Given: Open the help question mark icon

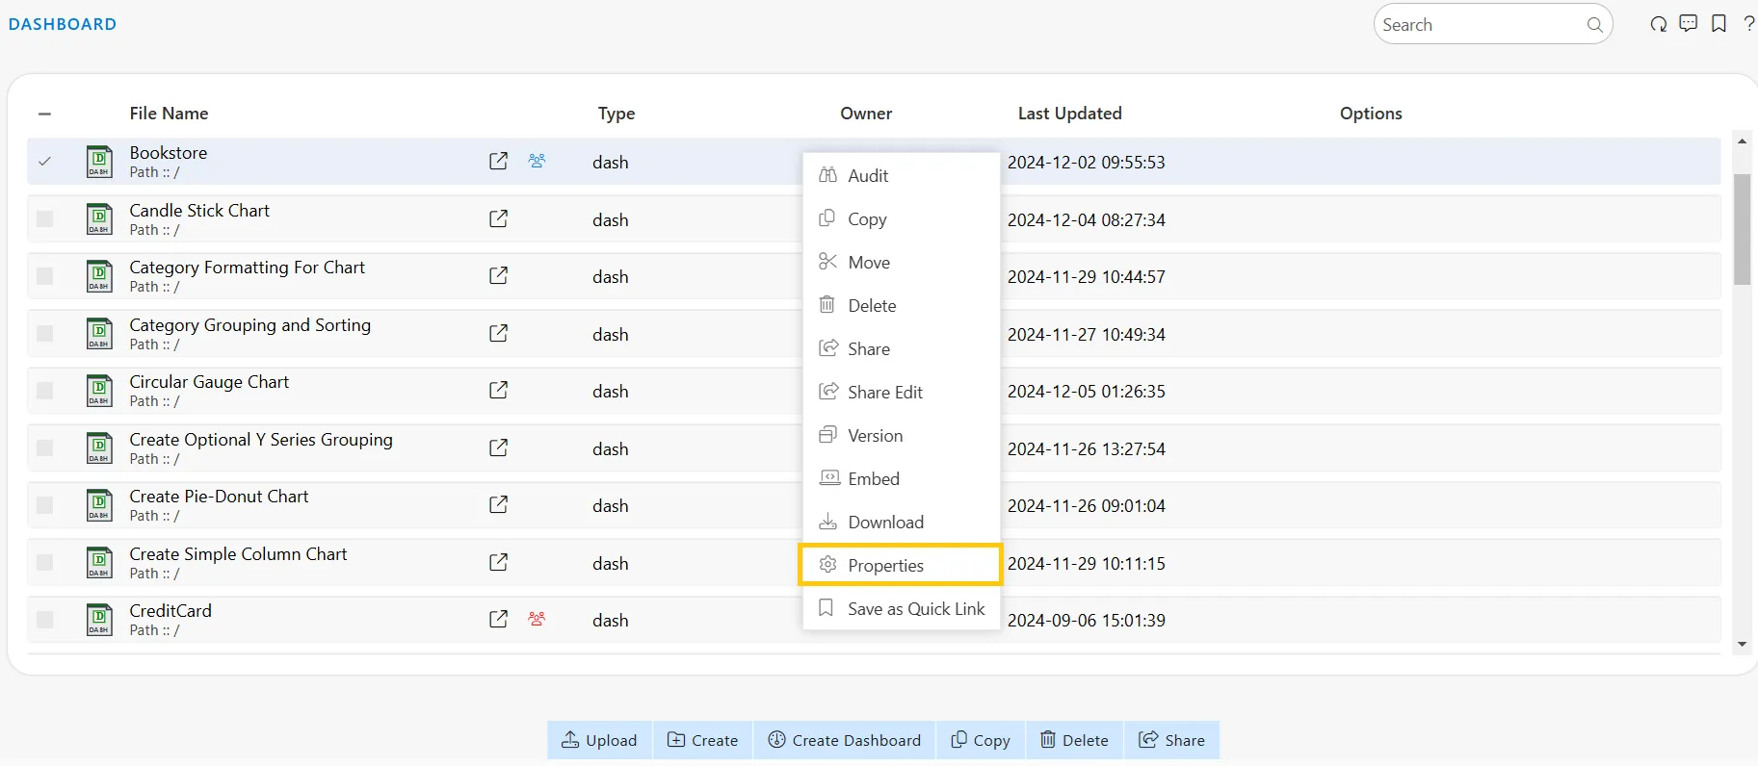Looking at the screenshot, I should 1749,24.
